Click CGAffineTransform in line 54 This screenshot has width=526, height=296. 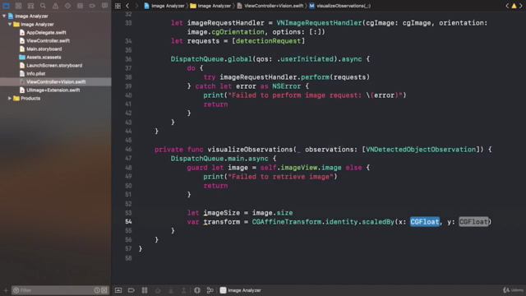tap(287, 222)
